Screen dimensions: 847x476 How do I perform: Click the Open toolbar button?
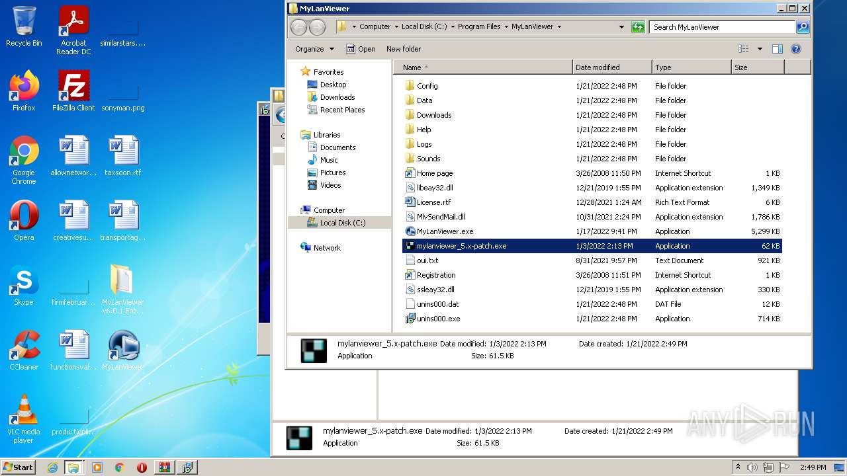click(x=361, y=49)
